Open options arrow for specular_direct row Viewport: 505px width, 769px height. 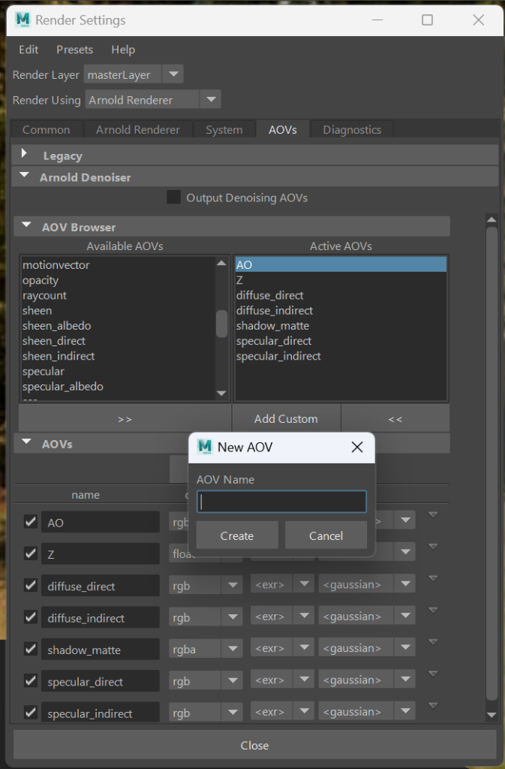click(x=433, y=674)
